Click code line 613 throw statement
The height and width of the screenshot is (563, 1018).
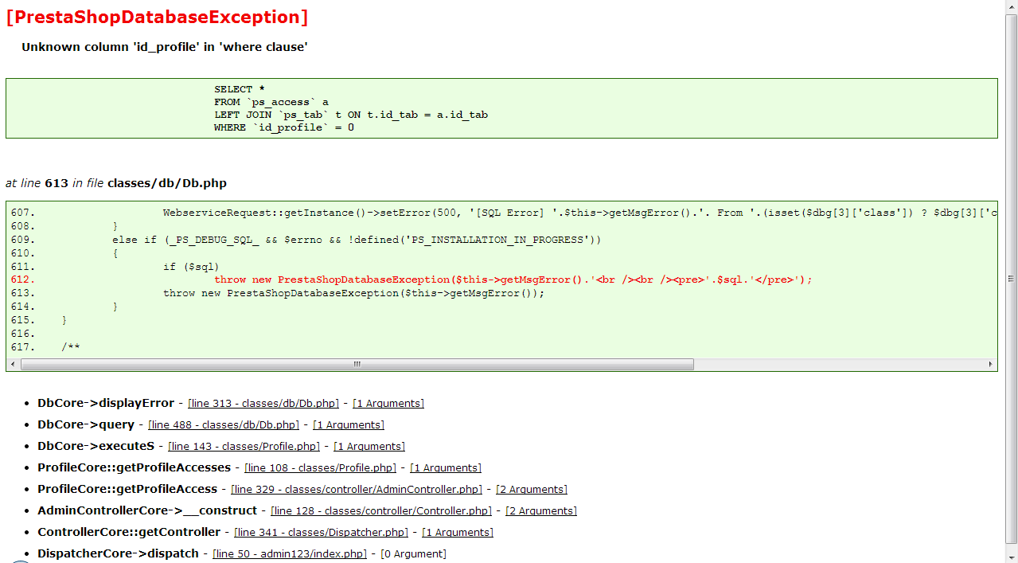[x=354, y=293]
